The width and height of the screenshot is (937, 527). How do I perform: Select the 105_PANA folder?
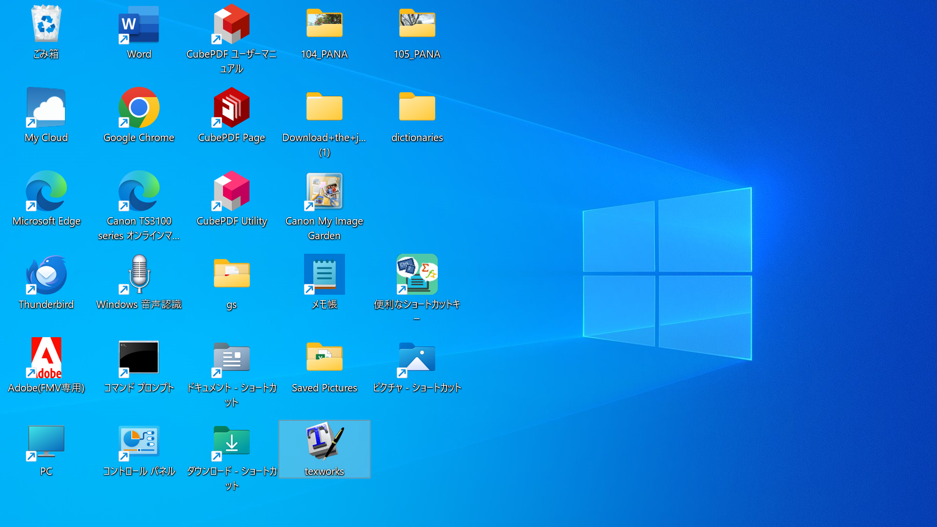[x=417, y=23]
